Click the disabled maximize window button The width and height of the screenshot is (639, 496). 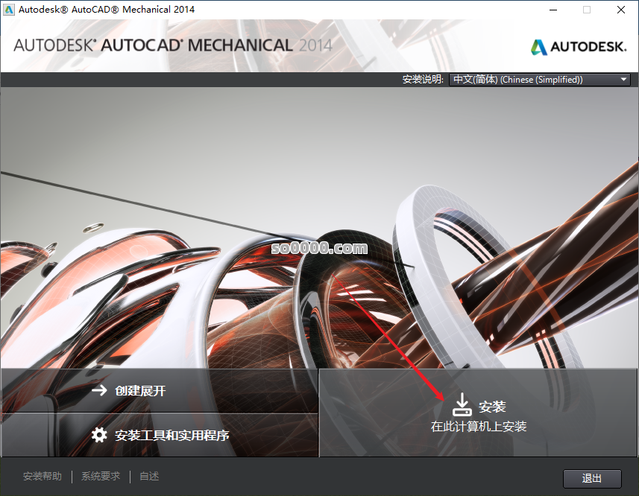[587, 10]
